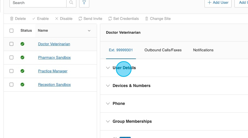
Task: Open the Name column sort dropdown
Action: (x=89, y=31)
